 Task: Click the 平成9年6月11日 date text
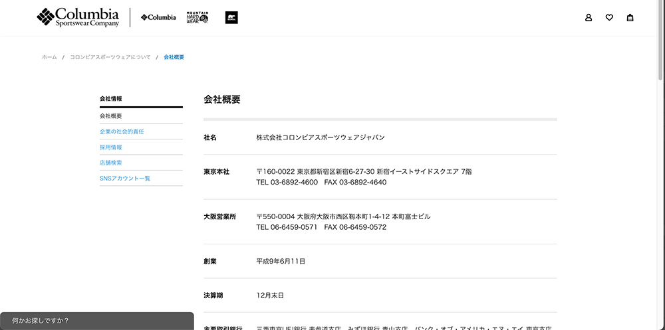281,262
